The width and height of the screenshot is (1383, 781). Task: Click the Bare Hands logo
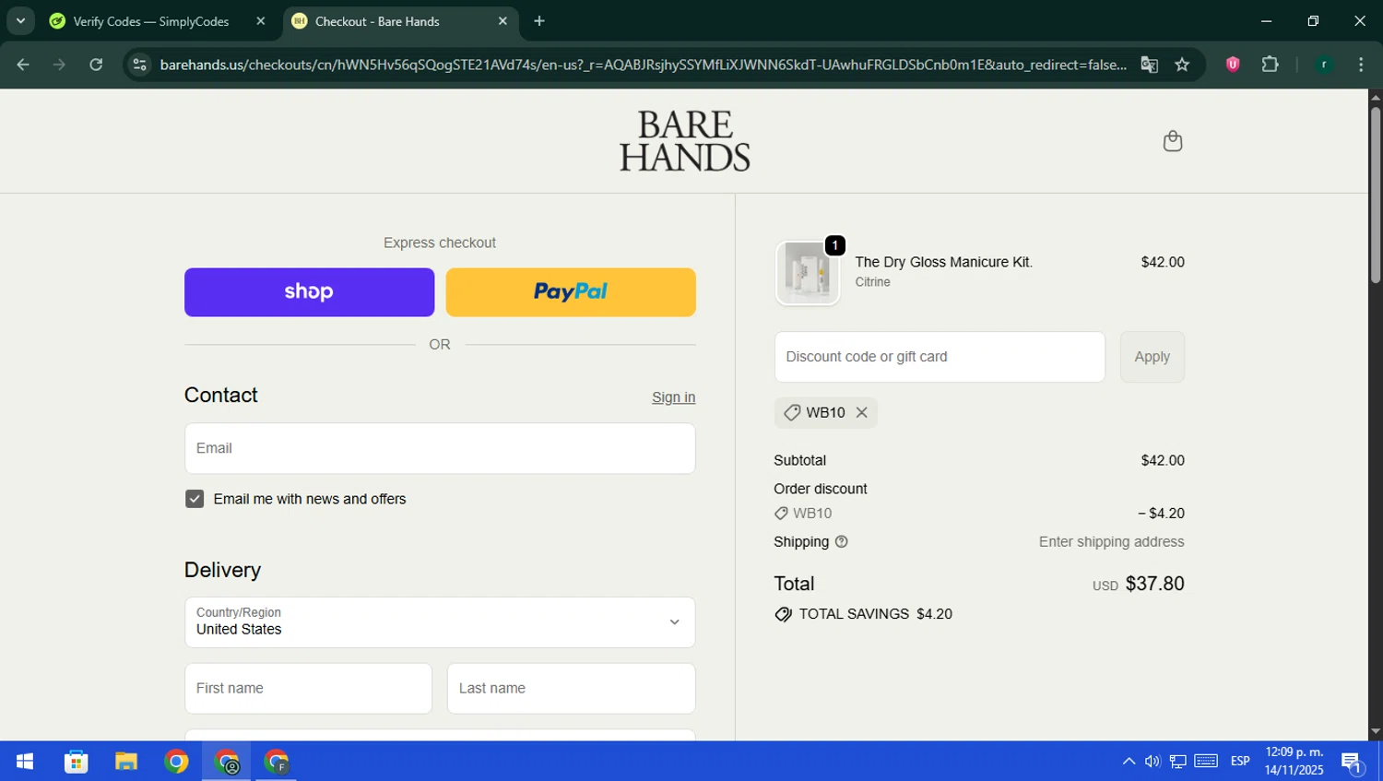[684, 141]
